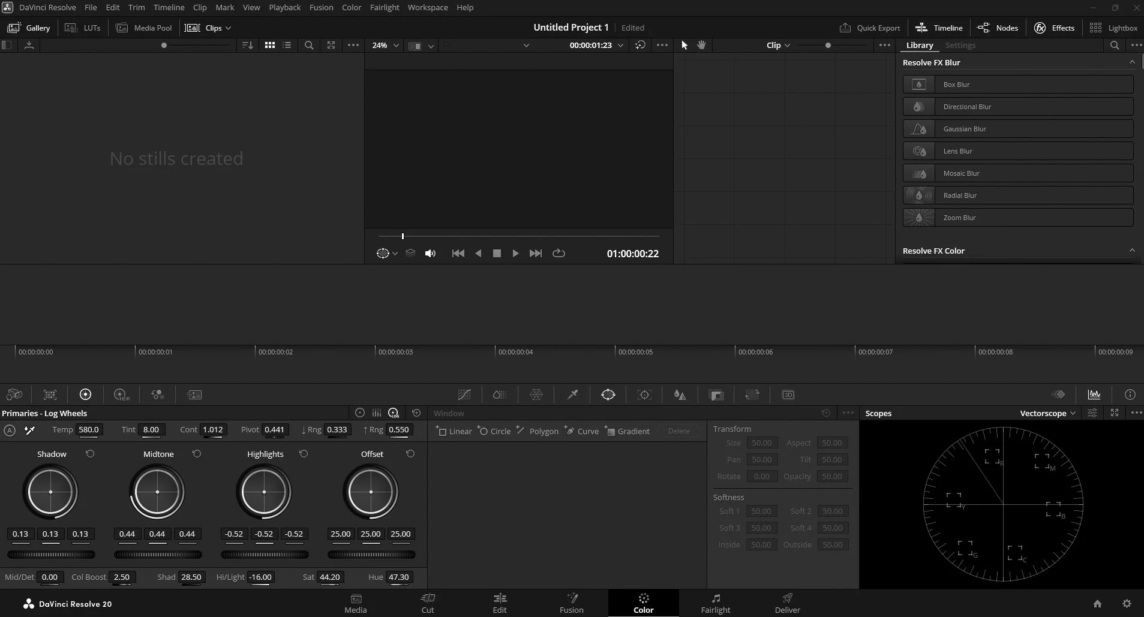
Task: Open the 3D stereoscopic palette icon
Action: (x=788, y=395)
